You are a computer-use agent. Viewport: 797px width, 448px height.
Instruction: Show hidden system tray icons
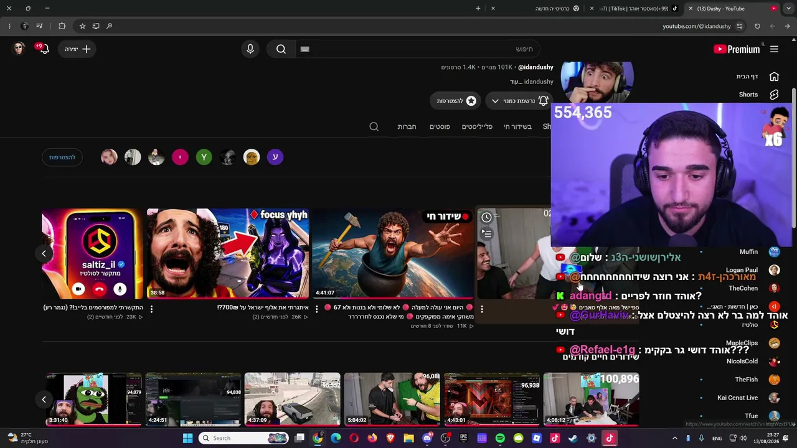pos(674,438)
